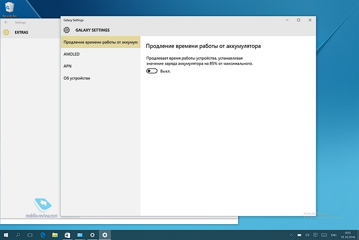Viewport: 359px width, 240px height.
Task: Open taskbar search
Action: pos(18,235)
